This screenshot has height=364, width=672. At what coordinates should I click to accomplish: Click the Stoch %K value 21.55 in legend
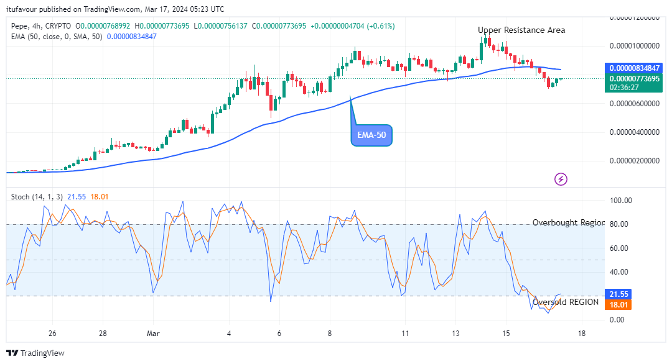(x=77, y=197)
